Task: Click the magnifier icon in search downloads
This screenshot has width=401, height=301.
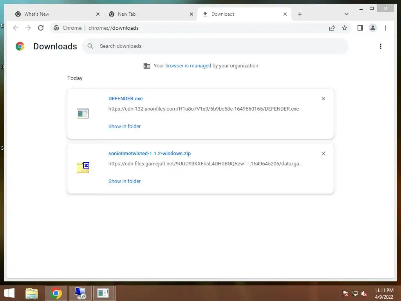Action: 90,46
